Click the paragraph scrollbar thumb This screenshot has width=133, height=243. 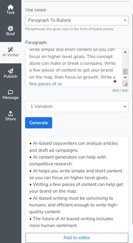tap(125, 72)
